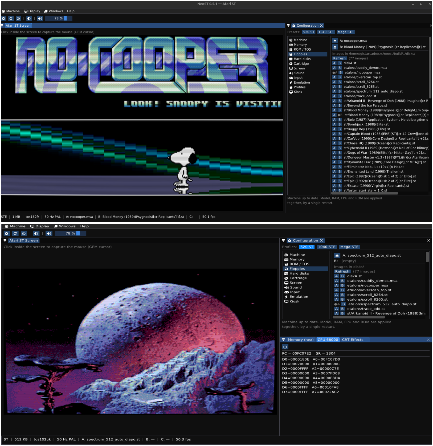Eject the nocooper.msa disk from drive A
The image size is (433, 446).
pos(335,41)
